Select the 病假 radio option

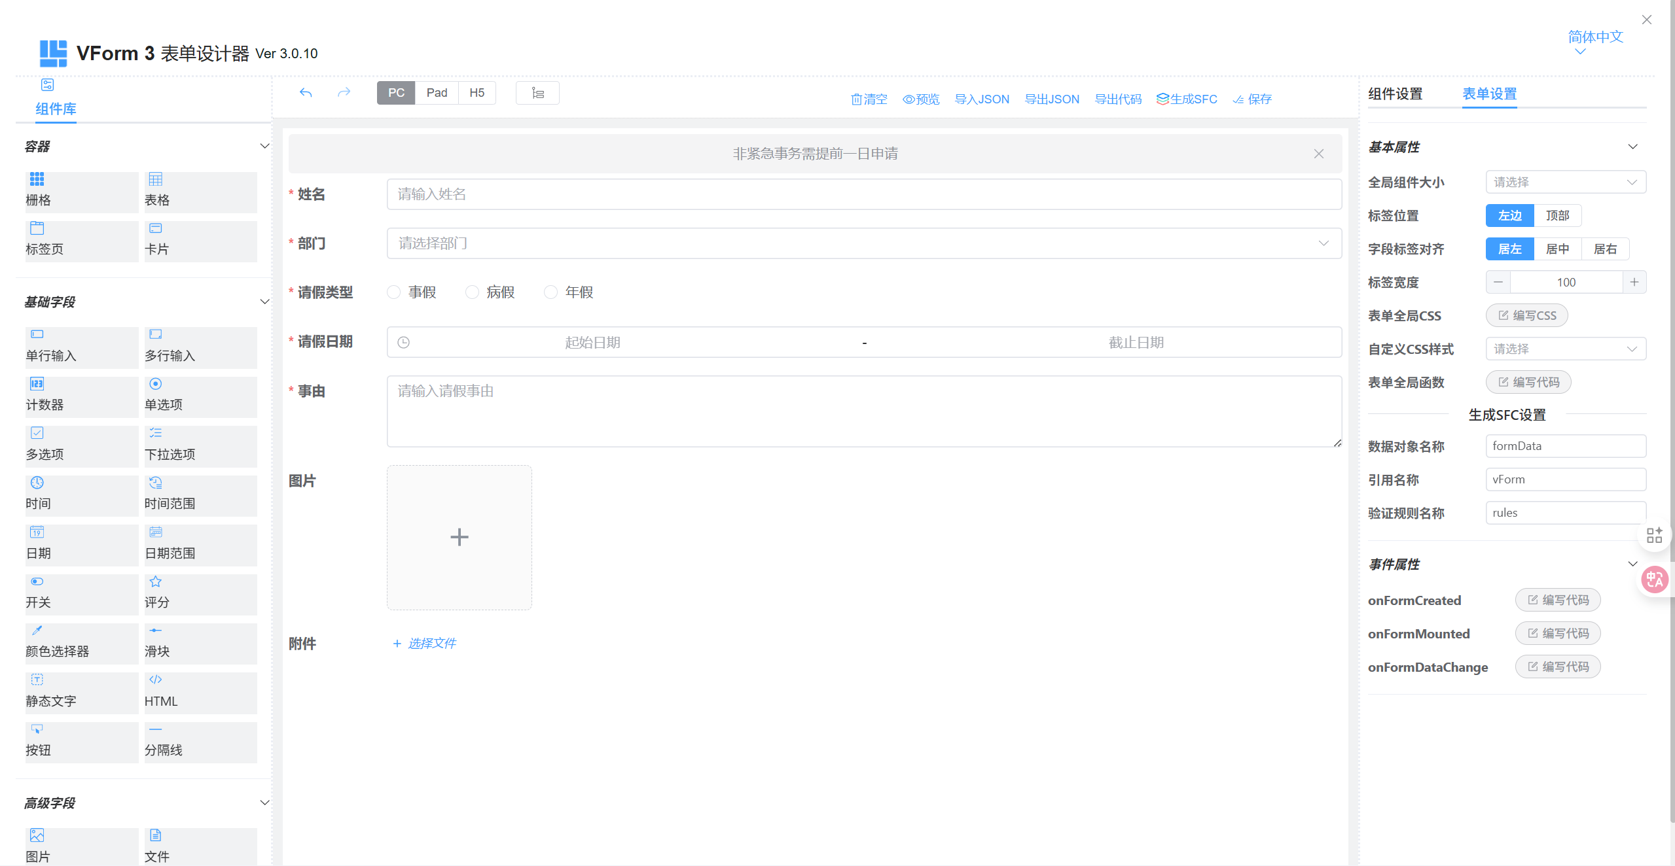tap(473, 292)
